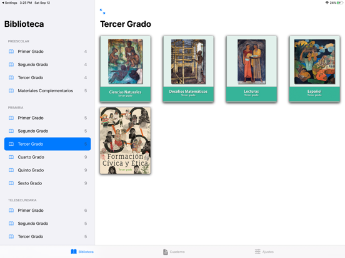Open Cuarto Grado in sidebar
The width and height of the screenshot is (345, 258).
47,157
